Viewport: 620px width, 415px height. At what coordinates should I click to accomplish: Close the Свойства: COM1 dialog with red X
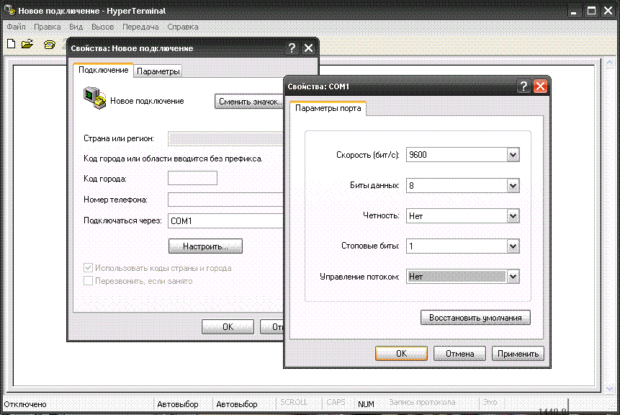click(540, 86)
